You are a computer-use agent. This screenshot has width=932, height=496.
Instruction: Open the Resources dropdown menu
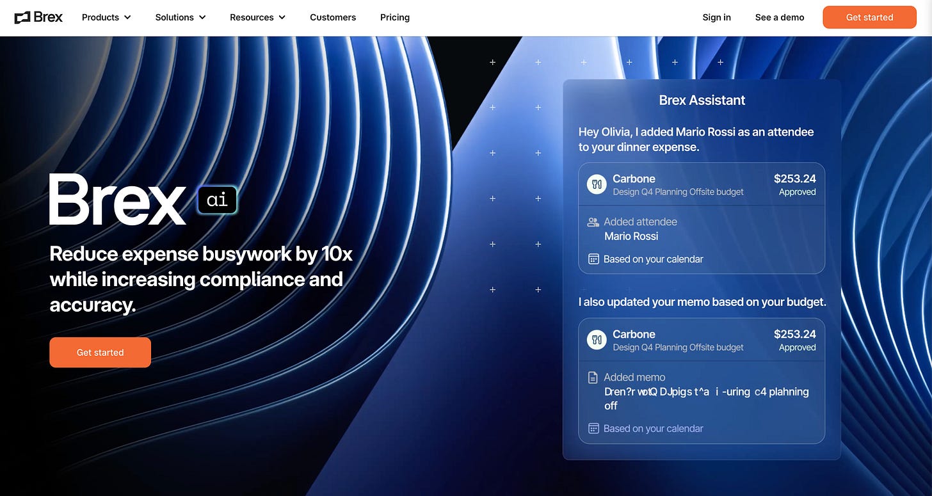pyautogui.click(x=257, y=17)
